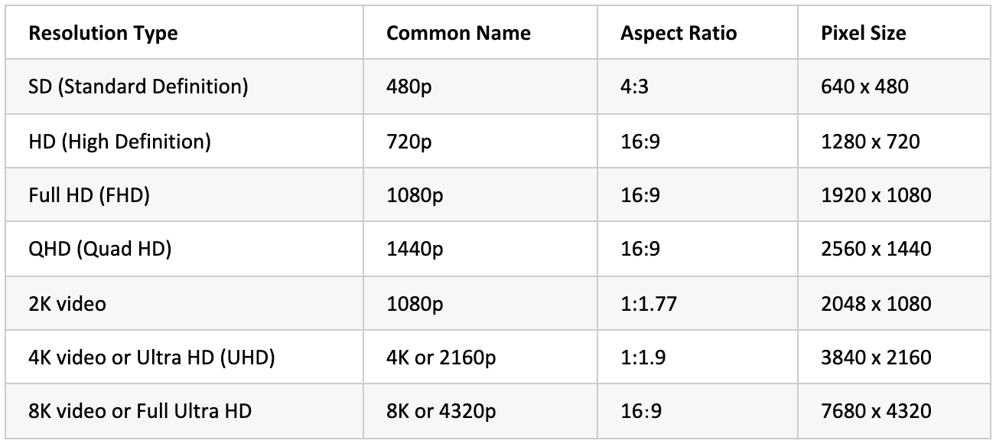Click the 2K video cell
996x444 pixels.
[x=68, y=304]
